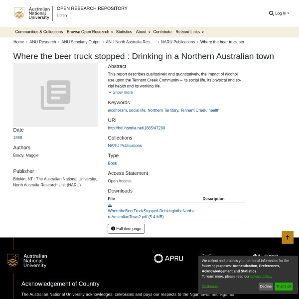Go to the Statistics menu item
299x299 pixels.
click(124, 32)
